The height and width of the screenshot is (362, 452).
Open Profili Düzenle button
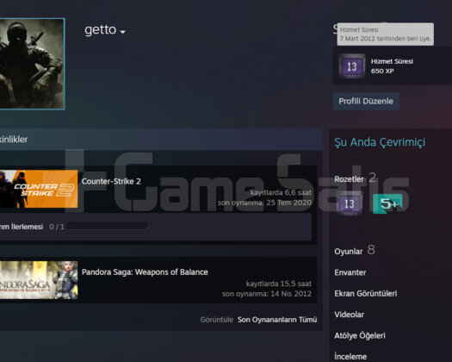366,101
